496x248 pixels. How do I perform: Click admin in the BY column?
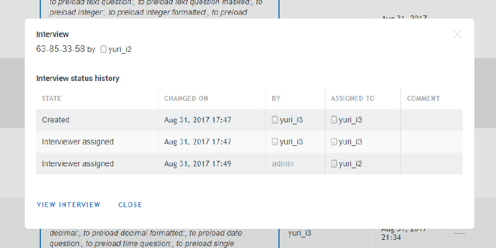(282, 164)
